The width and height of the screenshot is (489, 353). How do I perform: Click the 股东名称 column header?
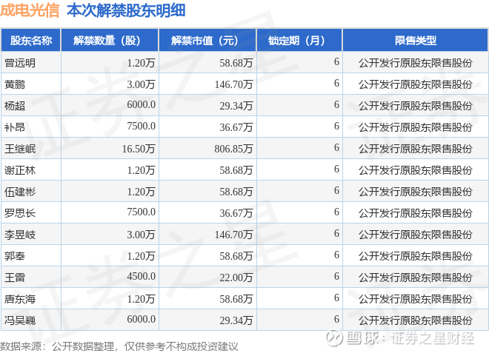coord(31,41)
